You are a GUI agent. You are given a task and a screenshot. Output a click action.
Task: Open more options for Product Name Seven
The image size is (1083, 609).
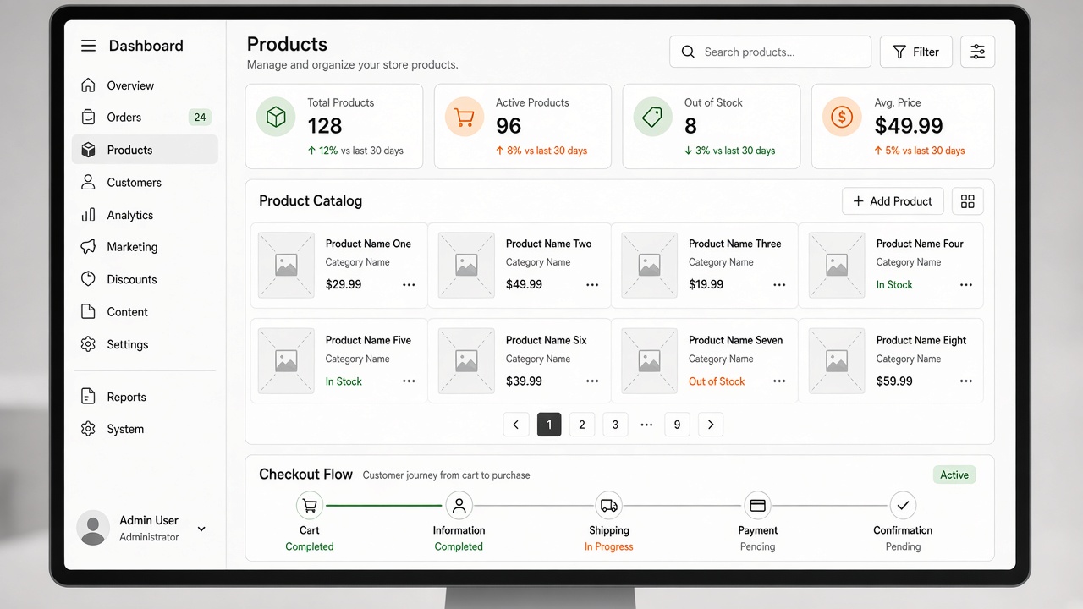[x=779, y=381]
